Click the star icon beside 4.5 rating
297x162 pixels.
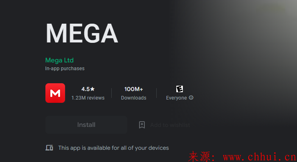tap(92, 89)
